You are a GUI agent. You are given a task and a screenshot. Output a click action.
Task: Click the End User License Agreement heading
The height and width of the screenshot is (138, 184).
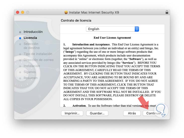(x=112, y=38)
